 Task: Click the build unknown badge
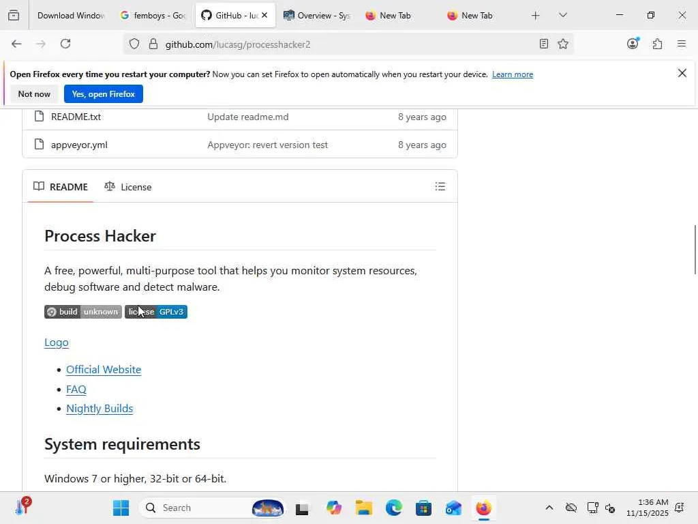point(82,311)
